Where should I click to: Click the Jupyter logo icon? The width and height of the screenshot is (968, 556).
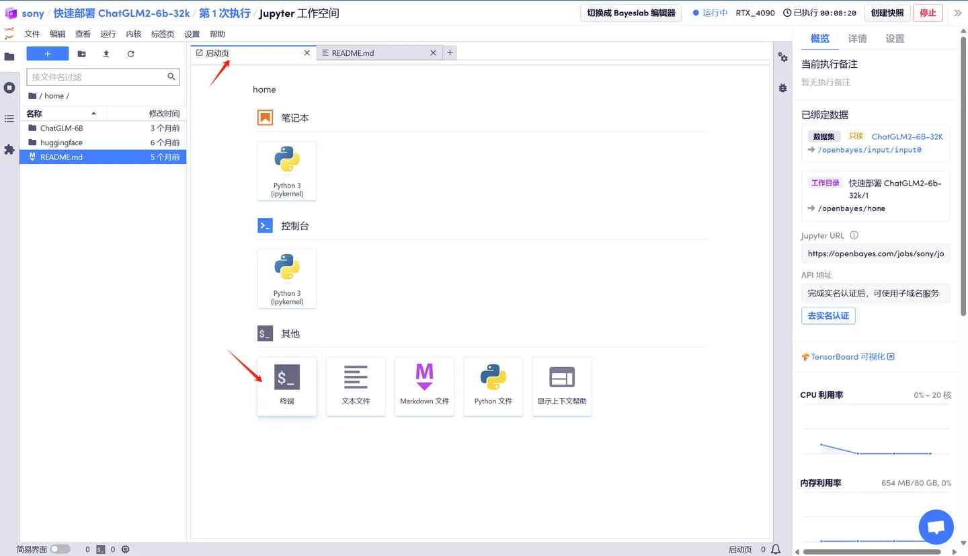click(x=9, y=34)
